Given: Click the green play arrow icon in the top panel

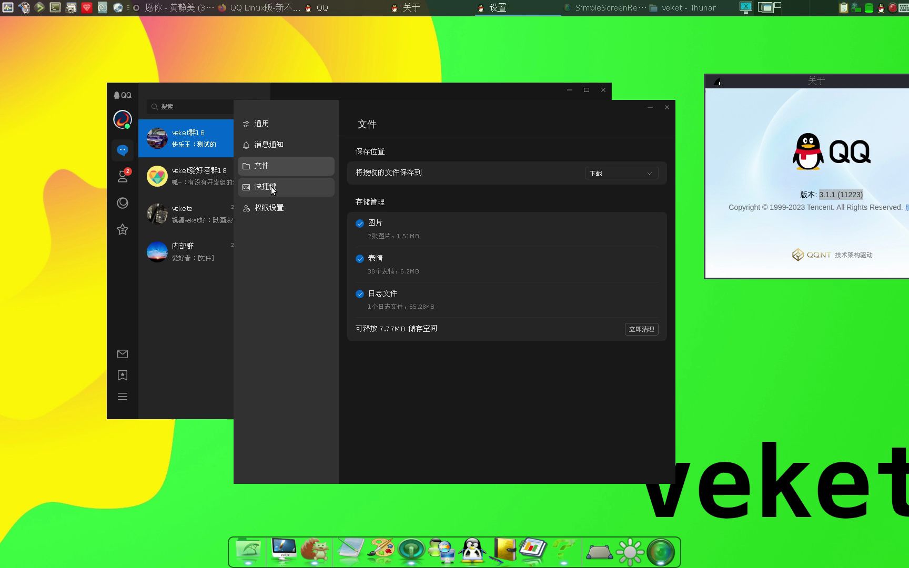Looking at the screenshot, I should coord(39,7).
